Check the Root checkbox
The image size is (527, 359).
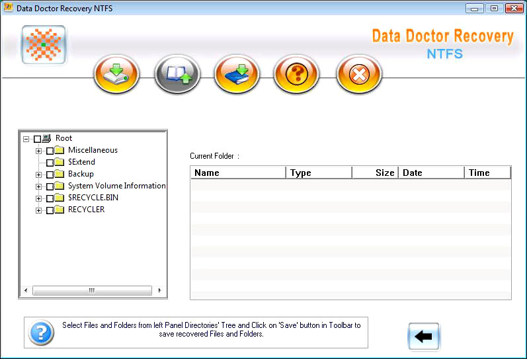(37, 139)
